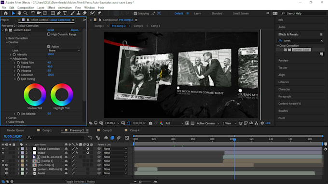Mute audio of Audio layer 7

[6, 173]
